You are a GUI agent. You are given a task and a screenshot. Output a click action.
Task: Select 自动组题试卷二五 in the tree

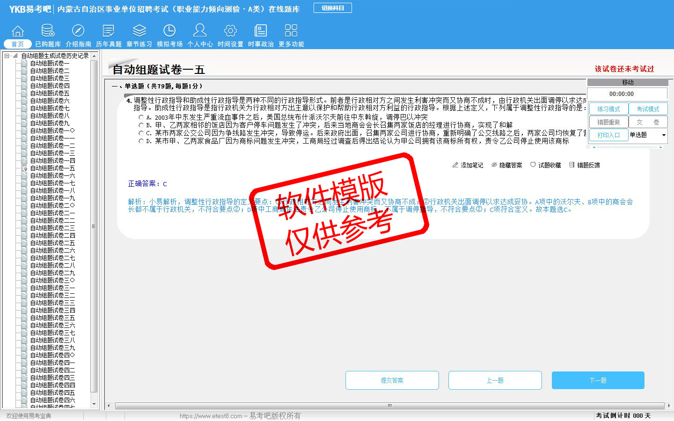(52, 243)
